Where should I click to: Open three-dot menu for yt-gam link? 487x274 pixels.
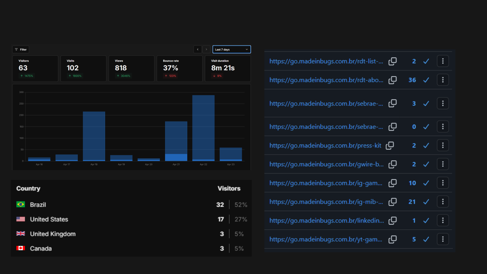pyautogui.click(x=443, y=239)
